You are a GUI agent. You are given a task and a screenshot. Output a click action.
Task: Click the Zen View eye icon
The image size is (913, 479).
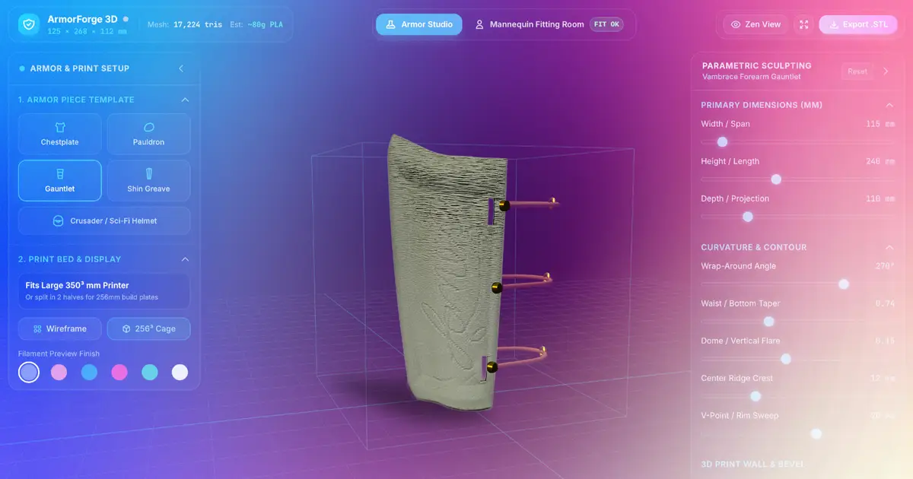[736, 24]
